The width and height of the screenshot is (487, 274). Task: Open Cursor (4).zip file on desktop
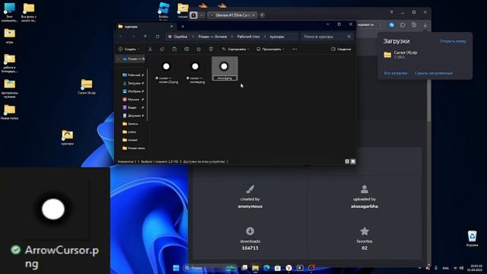coord(87,87)
